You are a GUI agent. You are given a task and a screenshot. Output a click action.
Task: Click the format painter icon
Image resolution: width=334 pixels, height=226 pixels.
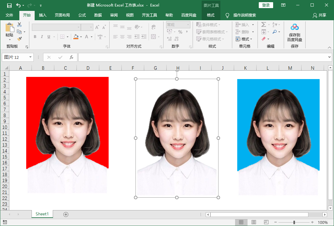[x=19, y=38]
